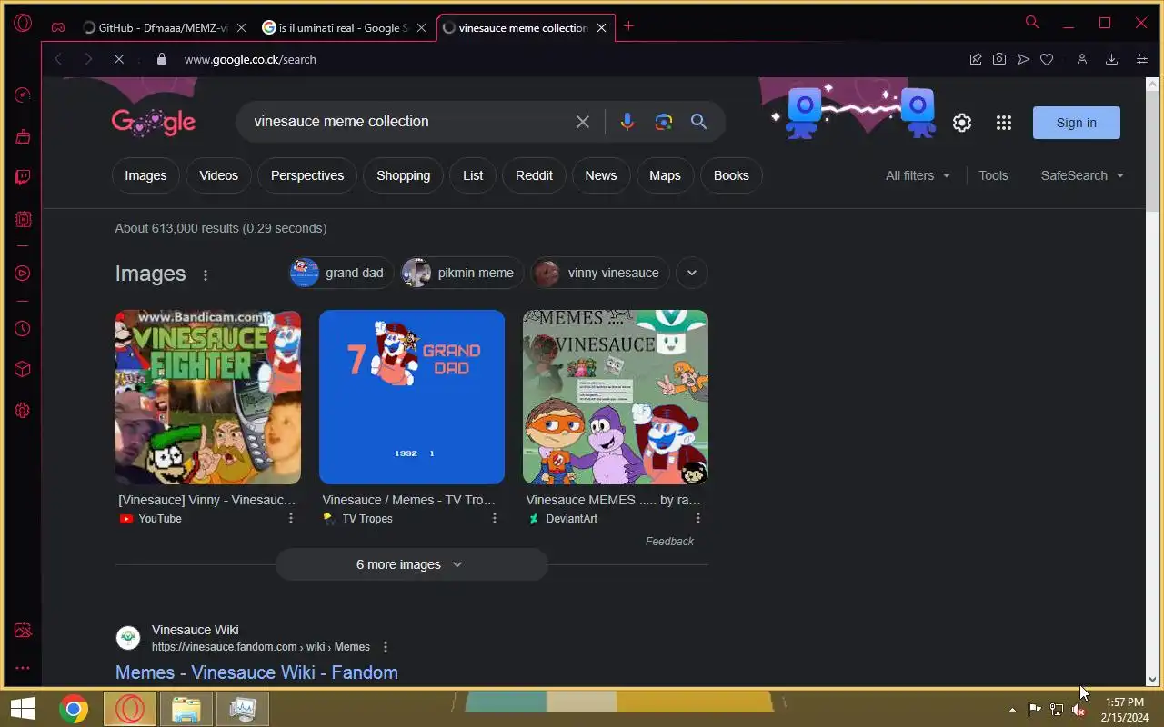Click the share/edit page icon in address bar
Image resolution: width=1164 pixels, height=727 pixels.
point(976,59)
